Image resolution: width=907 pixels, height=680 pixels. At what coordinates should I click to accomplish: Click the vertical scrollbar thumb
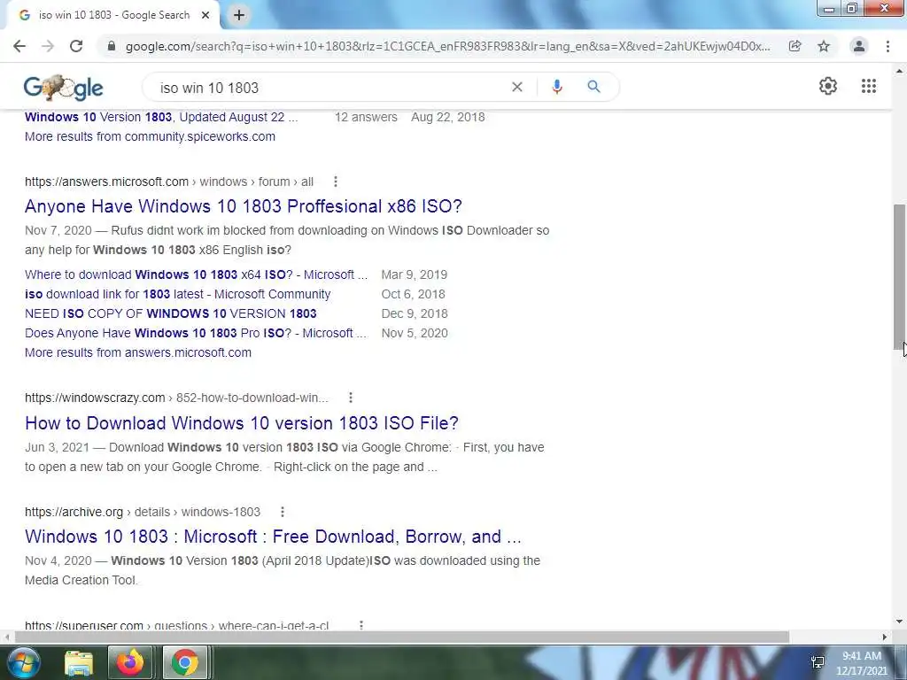(900, 276)
